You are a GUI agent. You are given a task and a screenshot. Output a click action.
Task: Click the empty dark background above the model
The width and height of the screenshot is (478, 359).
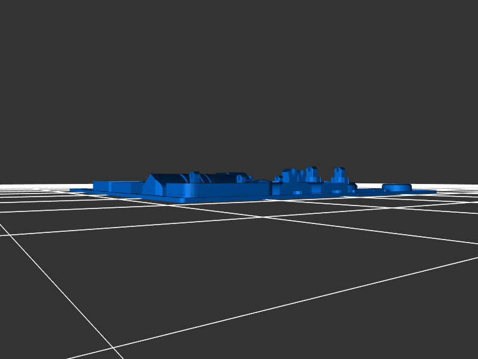239,78
